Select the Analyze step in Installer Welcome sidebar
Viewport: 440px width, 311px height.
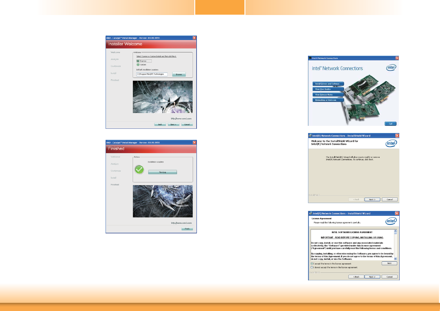(115, 59)
